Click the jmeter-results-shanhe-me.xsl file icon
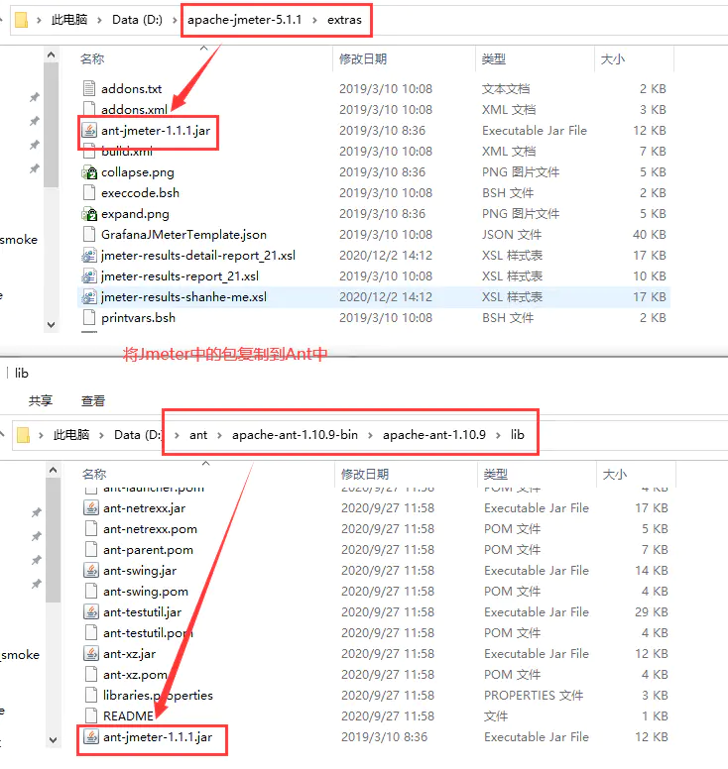This screenshot has height=769, width=728. tap(89, 297)
